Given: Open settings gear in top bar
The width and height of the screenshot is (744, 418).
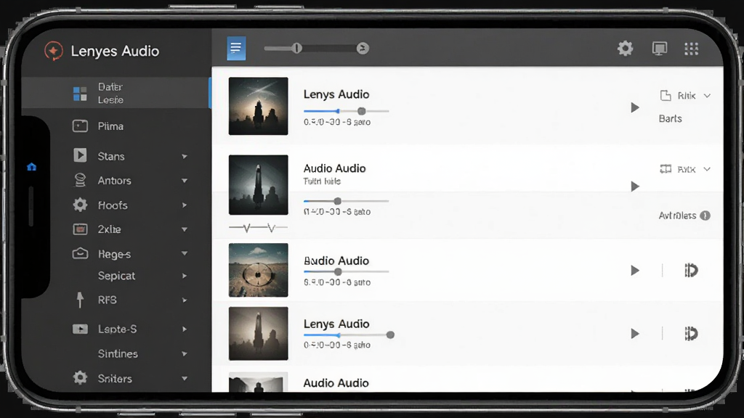Looking at the screenshot, I should click(625, 49).
